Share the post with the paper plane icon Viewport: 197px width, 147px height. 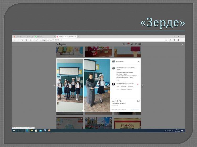pyautogui.click(x=120, y=101)
